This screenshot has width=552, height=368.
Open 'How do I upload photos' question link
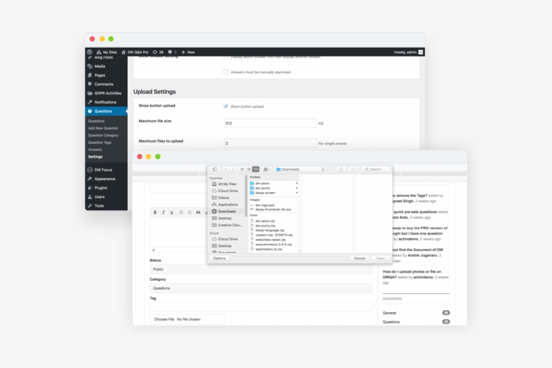412,274
